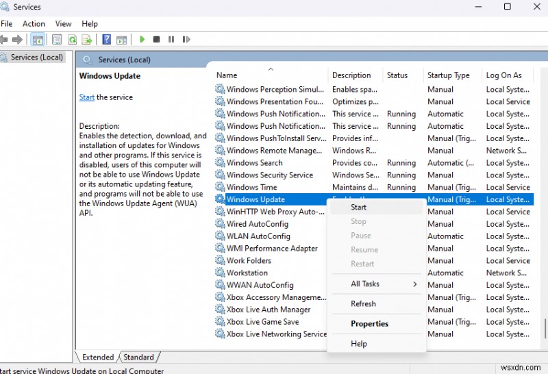Screen dimensions: 548x374
Task: Switch to the Extended tab
Action: [x=98, y=358]
